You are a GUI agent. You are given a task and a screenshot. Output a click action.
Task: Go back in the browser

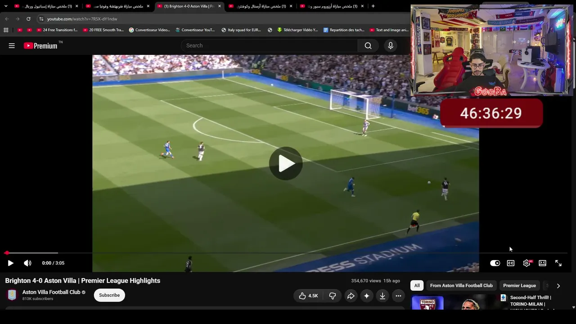pos(7,19)
